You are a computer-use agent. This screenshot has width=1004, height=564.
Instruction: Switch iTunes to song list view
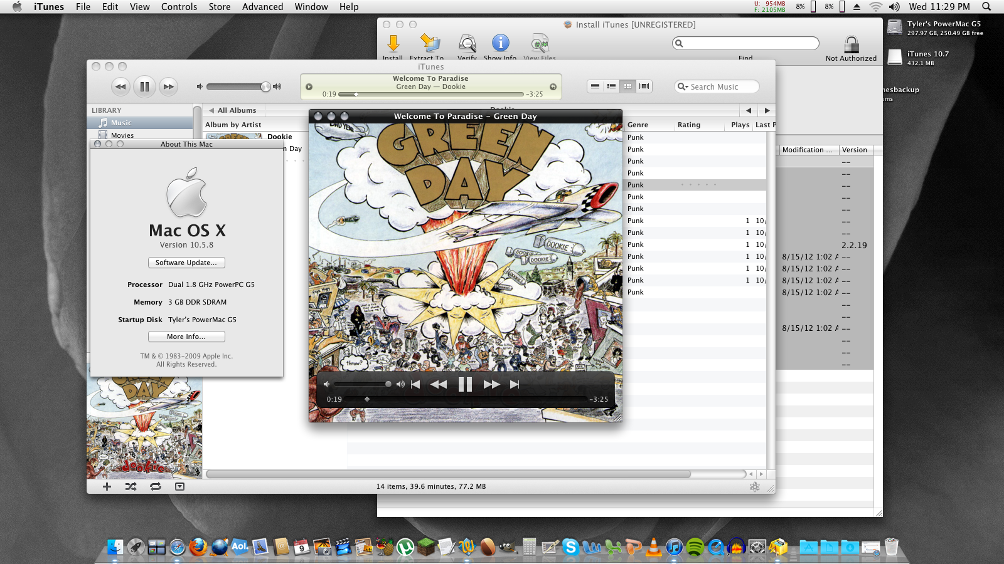tap(595, 86)
